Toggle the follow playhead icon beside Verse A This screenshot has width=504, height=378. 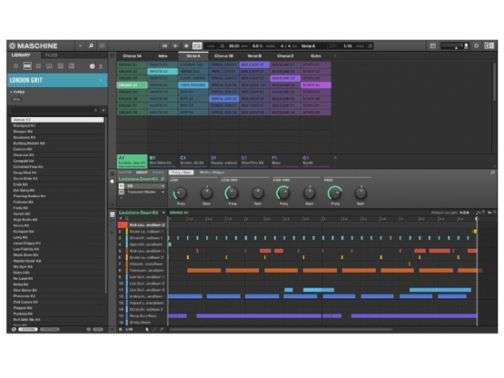[333, 46]
